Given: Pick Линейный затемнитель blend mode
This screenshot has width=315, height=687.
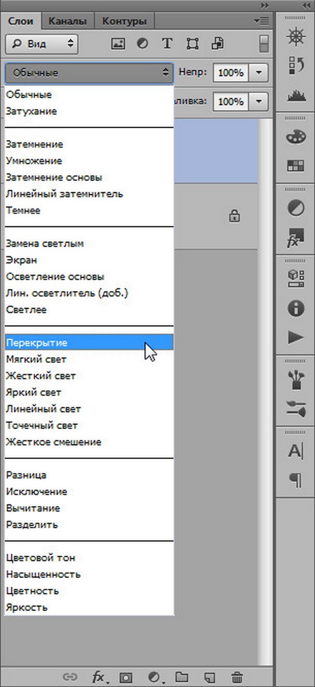Looking at the screenshot, I should [89, 194].
